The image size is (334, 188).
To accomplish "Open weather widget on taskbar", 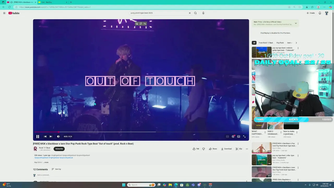I will coord(7,185).
